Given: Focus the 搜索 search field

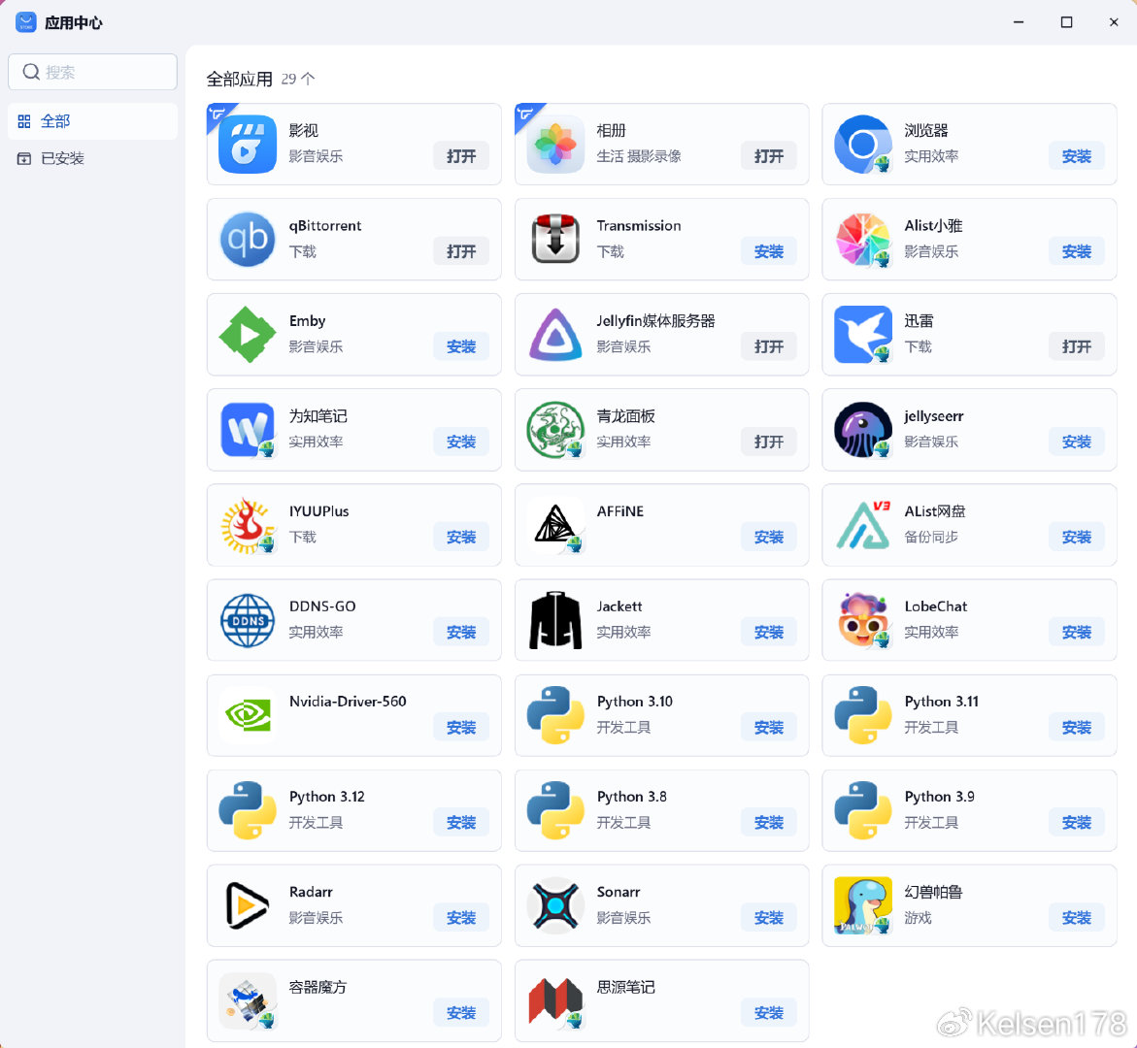Looking at the screenshot, I should (93, 72).
